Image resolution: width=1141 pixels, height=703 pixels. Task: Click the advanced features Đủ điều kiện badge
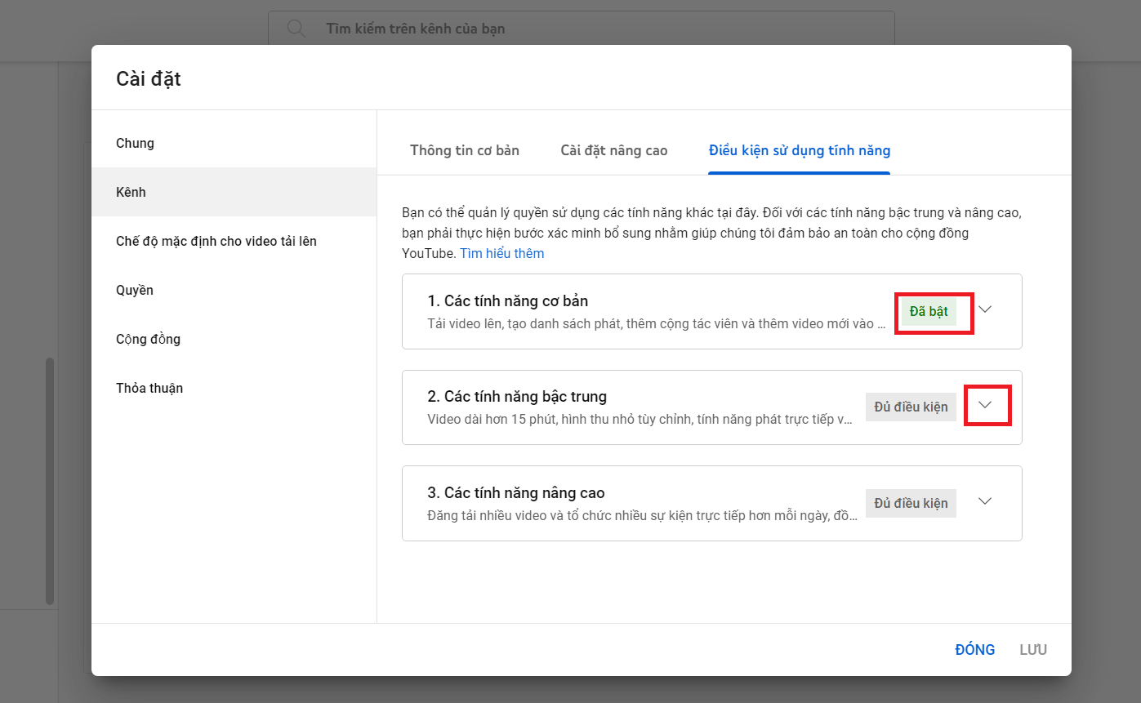(x=911, y=503)
